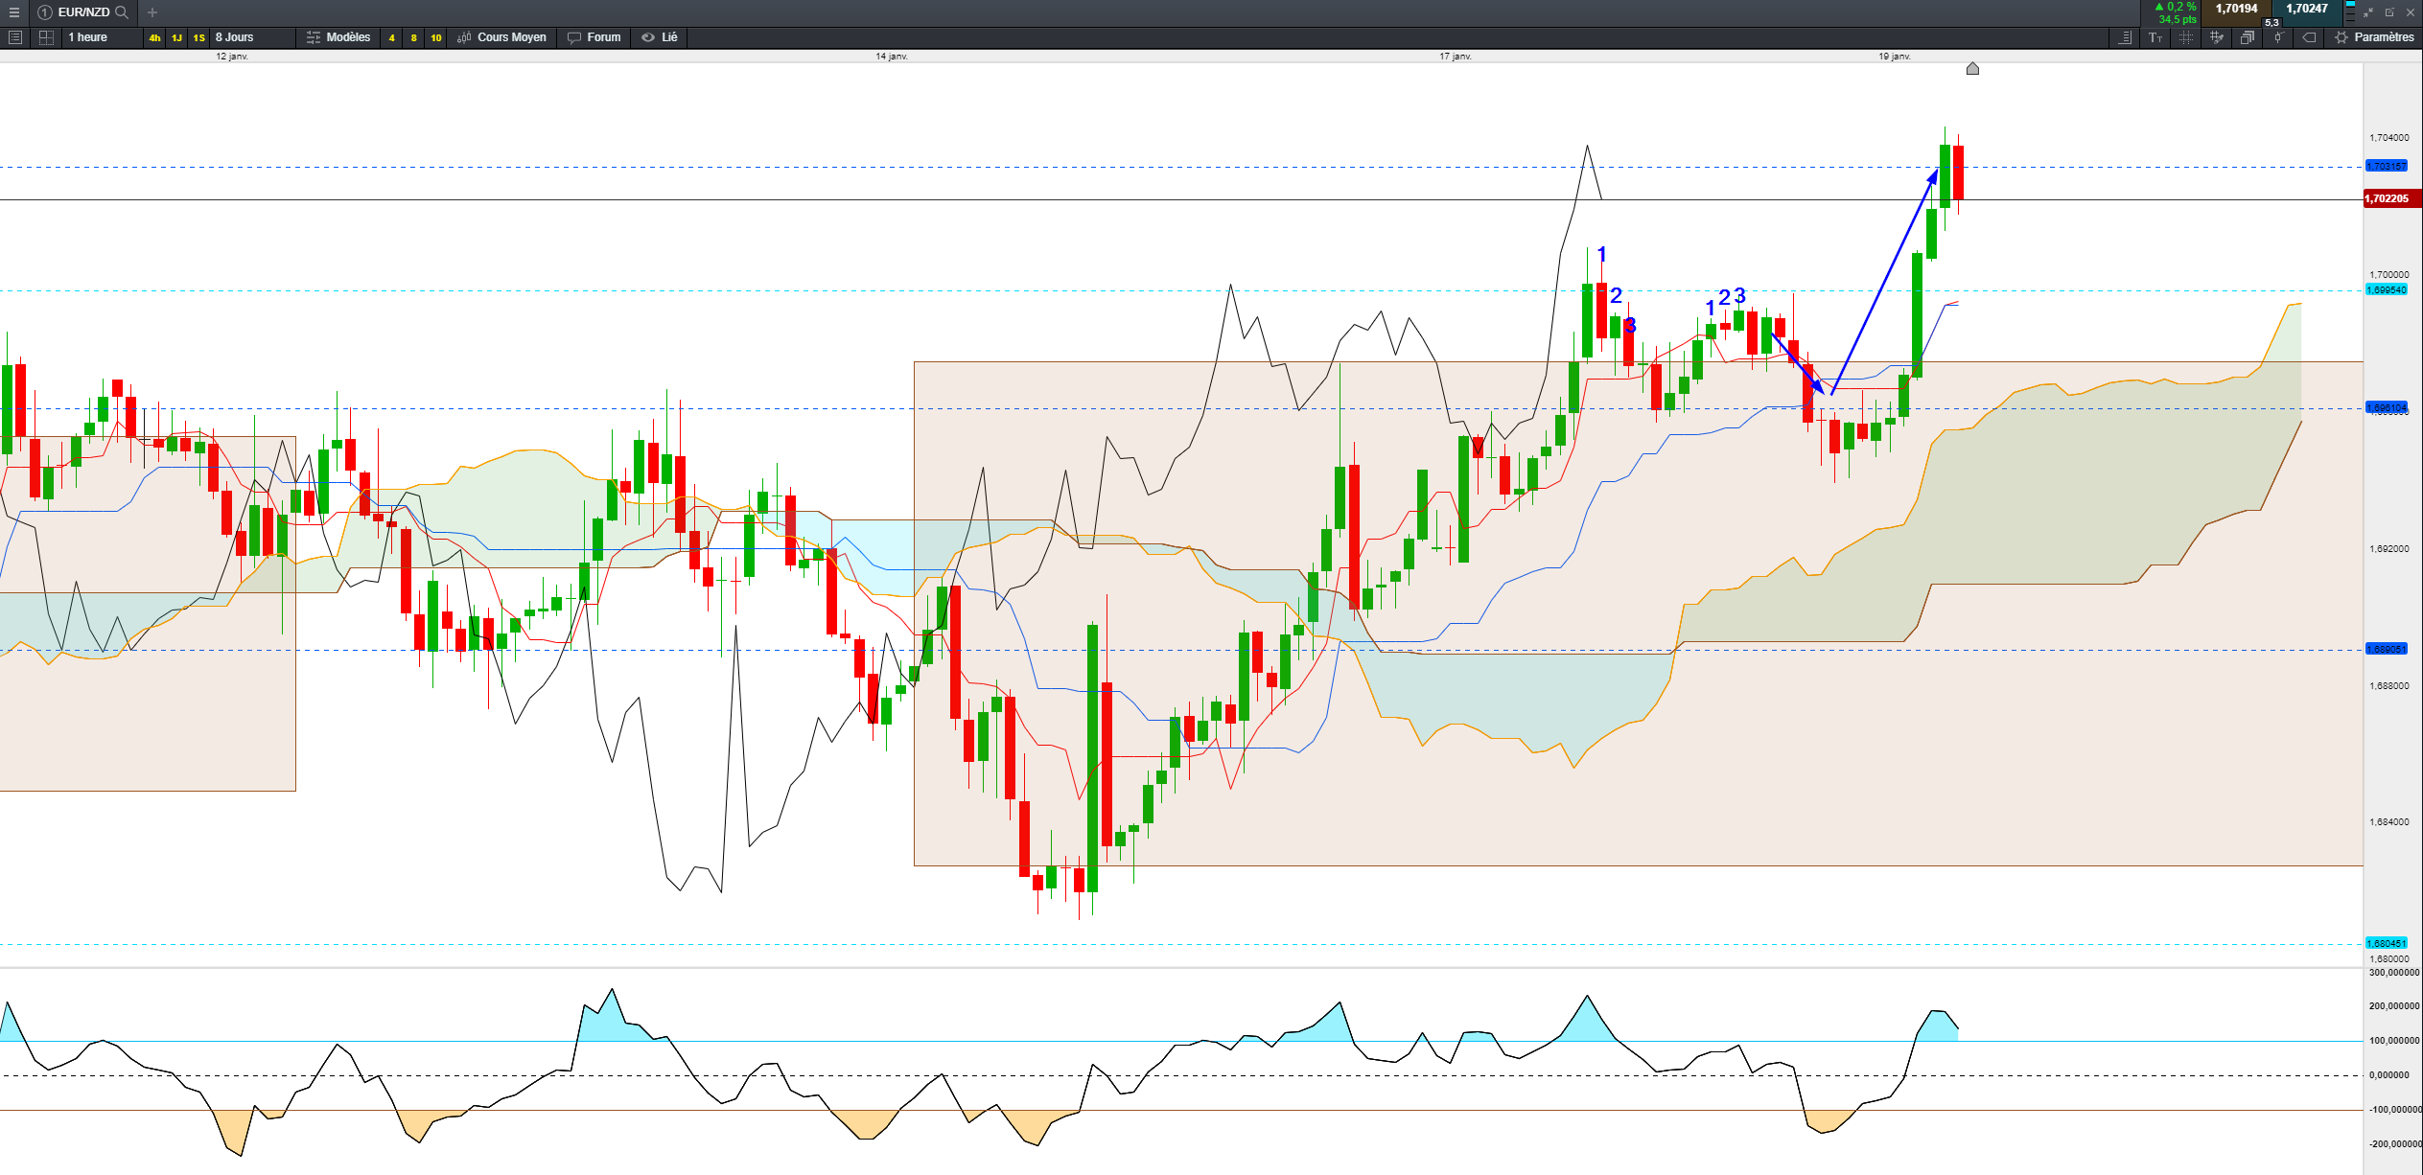Open the Forum menu
2423x1175 pixels.
604,37
